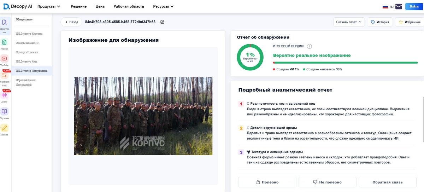Click the mail envelope icon
The height and width of the screenshot is (192, 424).
click(x=399, y=6)
